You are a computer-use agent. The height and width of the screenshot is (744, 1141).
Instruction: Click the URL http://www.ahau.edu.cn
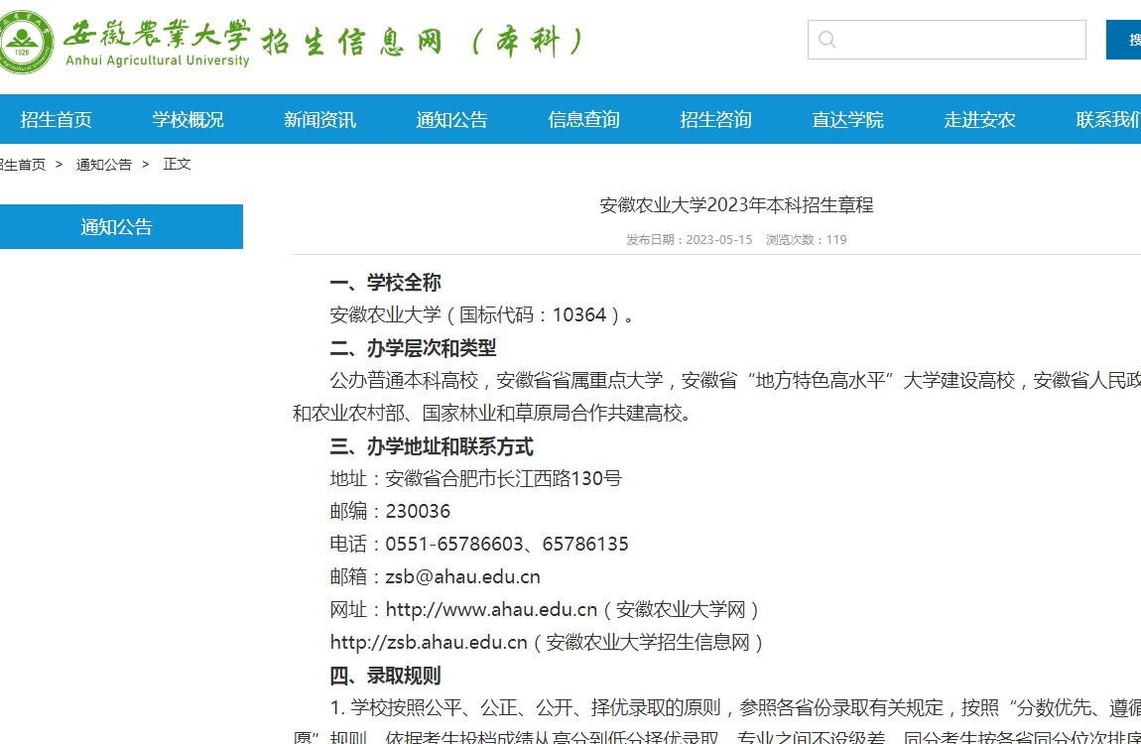pyautogui.click(x=491, y=609)
